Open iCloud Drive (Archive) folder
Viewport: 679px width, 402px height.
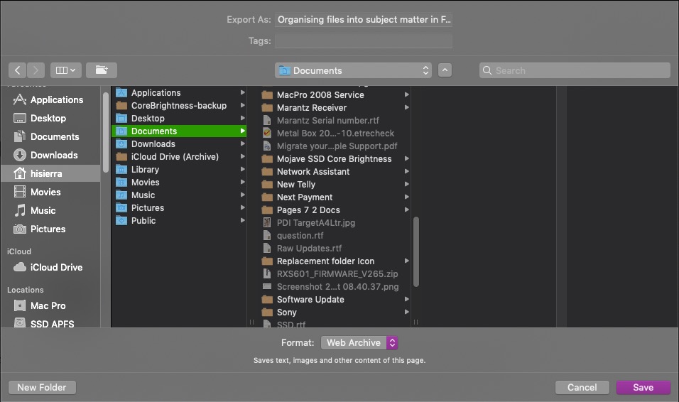179,157
